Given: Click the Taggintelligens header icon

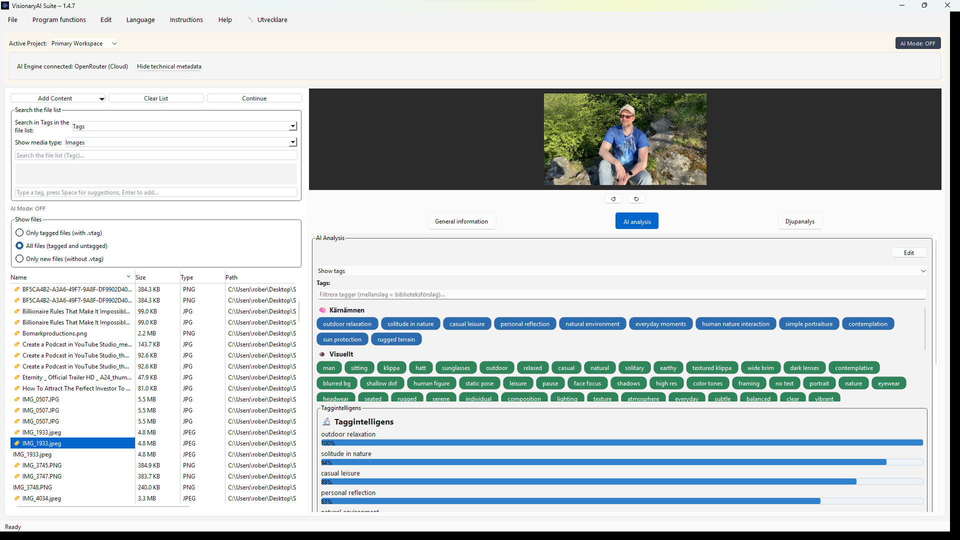Looking at the screenshot, I should [326, 422].
